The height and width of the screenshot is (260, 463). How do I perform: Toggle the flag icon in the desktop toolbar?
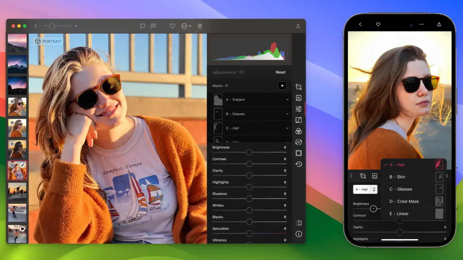142,26
